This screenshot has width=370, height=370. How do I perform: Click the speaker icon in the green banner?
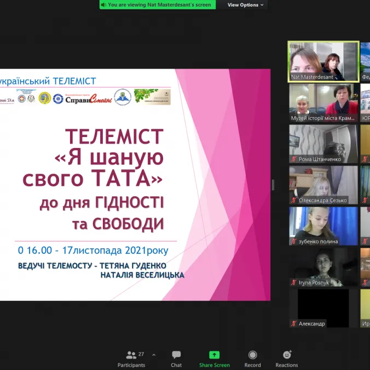coord(103,5)
